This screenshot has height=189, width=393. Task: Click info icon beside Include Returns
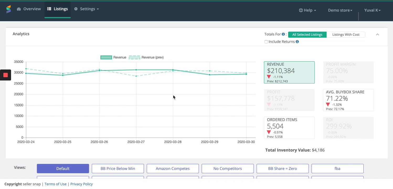297,42
